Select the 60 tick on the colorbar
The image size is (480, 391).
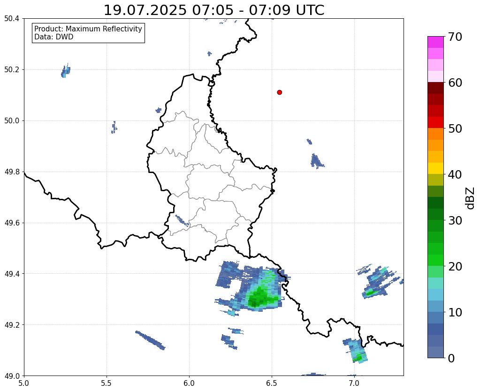click(455, 83)
